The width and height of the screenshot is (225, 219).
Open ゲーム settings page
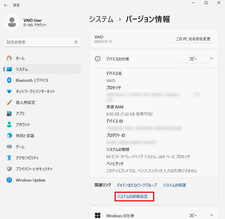click(42, 147)
